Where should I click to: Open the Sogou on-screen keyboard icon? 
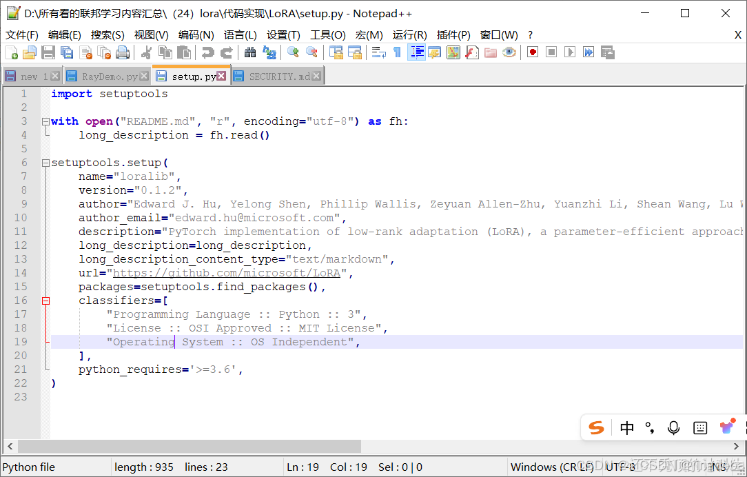pyautogui.click(x=700, y=427)
